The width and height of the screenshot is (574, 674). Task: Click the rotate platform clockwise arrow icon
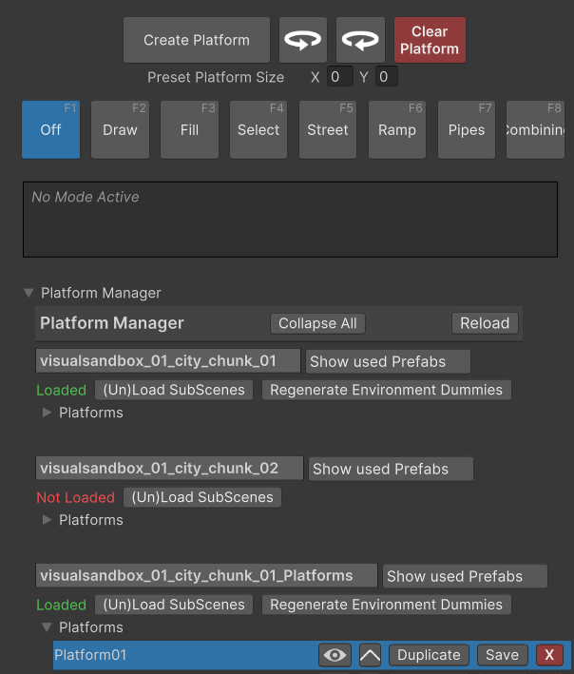click(x=360, y=41)
